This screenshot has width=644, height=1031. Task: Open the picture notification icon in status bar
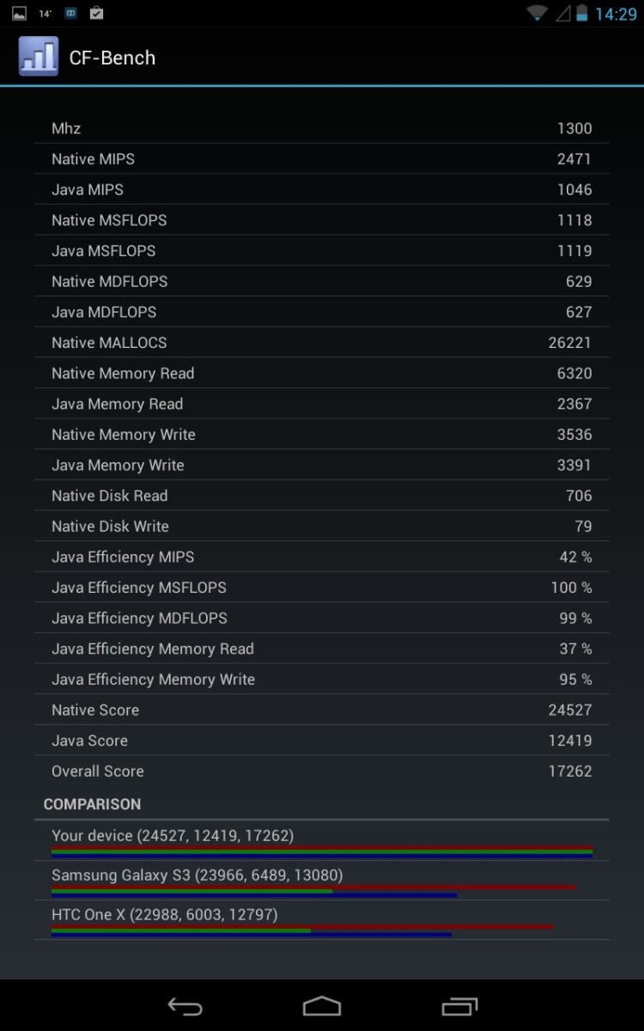click(x=19, y=13)
